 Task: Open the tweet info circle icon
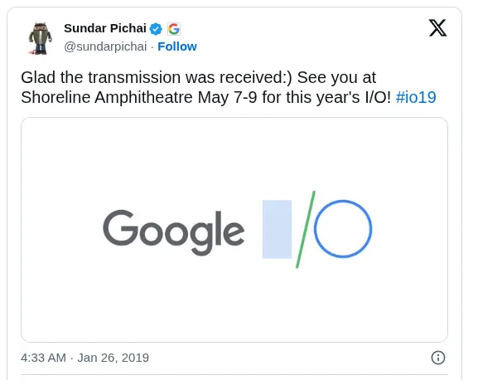tap(438, 358)
